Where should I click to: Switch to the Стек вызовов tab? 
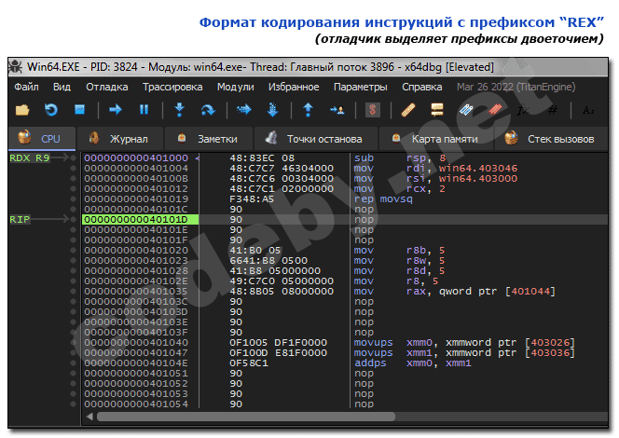click(552, 139)
